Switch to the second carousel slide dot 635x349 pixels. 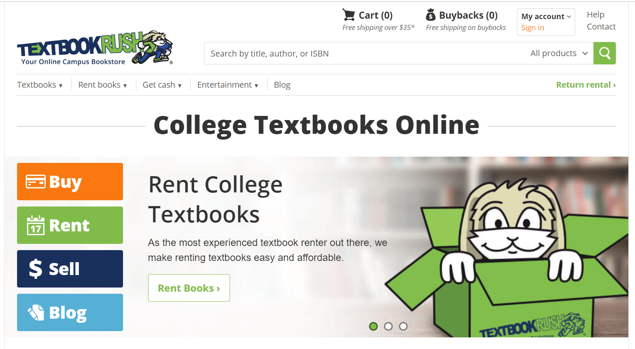[389, 326]
